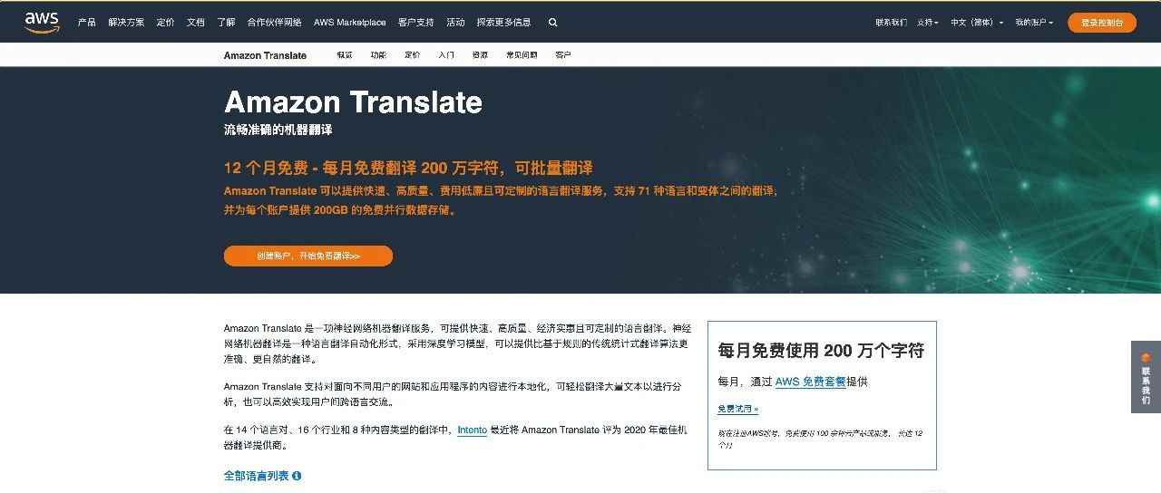
Task: Open the 定价 top navigation item
Action: [x=165, y=23]
